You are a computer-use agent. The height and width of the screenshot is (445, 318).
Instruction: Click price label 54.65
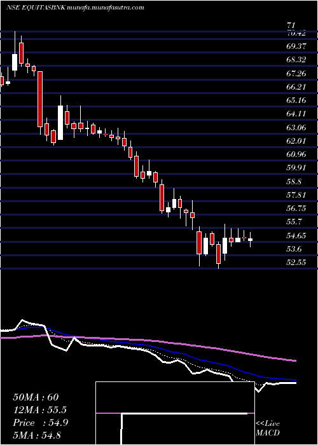point(296,235)
